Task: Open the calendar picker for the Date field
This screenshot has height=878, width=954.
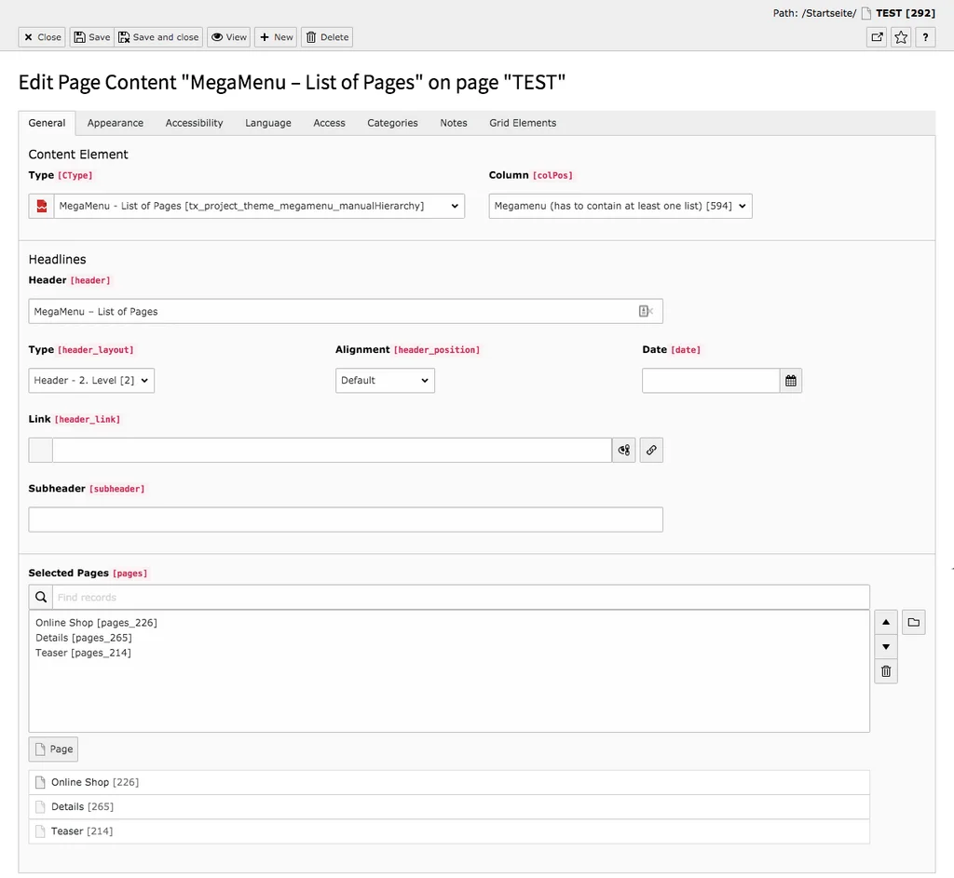Action: pyautogui.click(x=791, y=380)
